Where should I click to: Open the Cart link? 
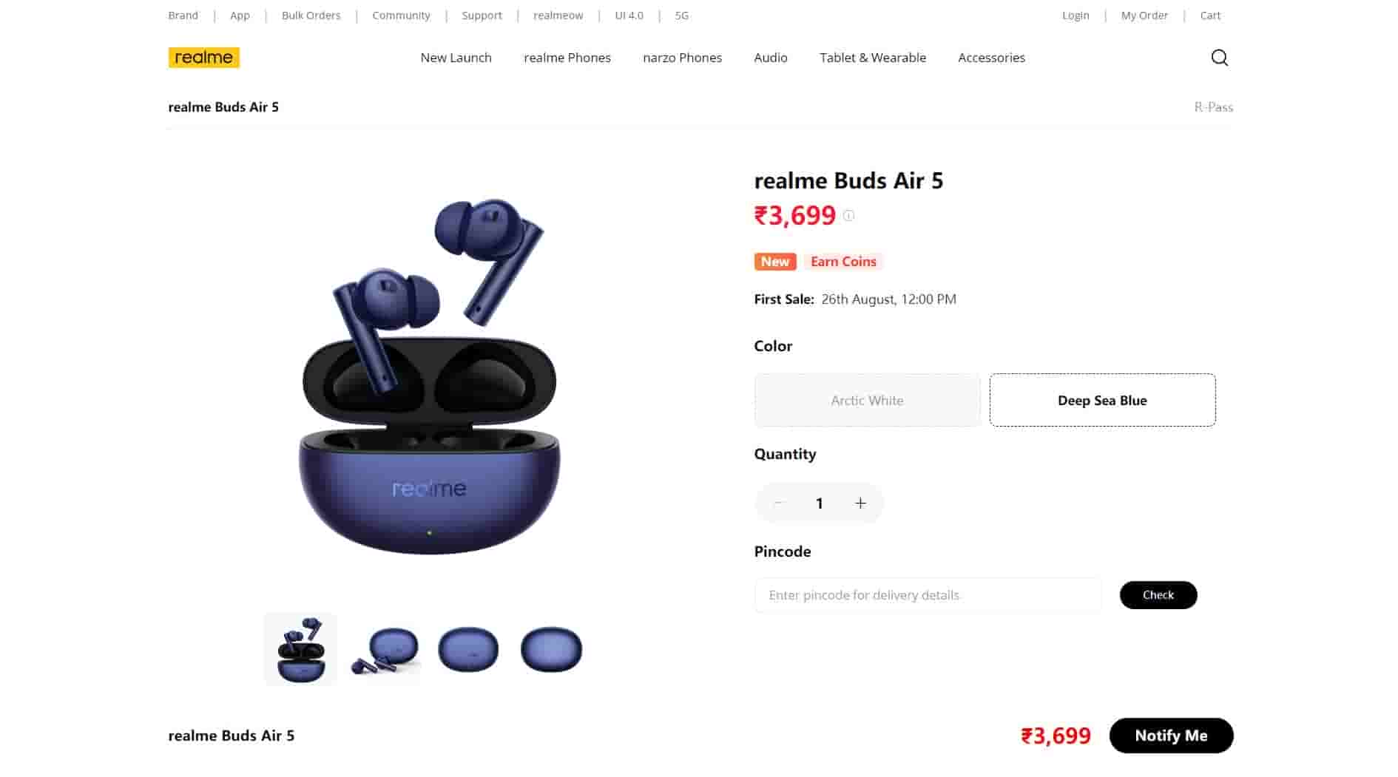coord(1210,16)
